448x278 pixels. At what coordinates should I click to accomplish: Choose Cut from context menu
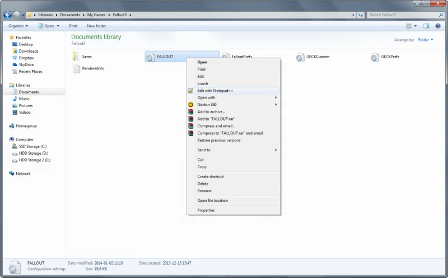coord(233,160)
